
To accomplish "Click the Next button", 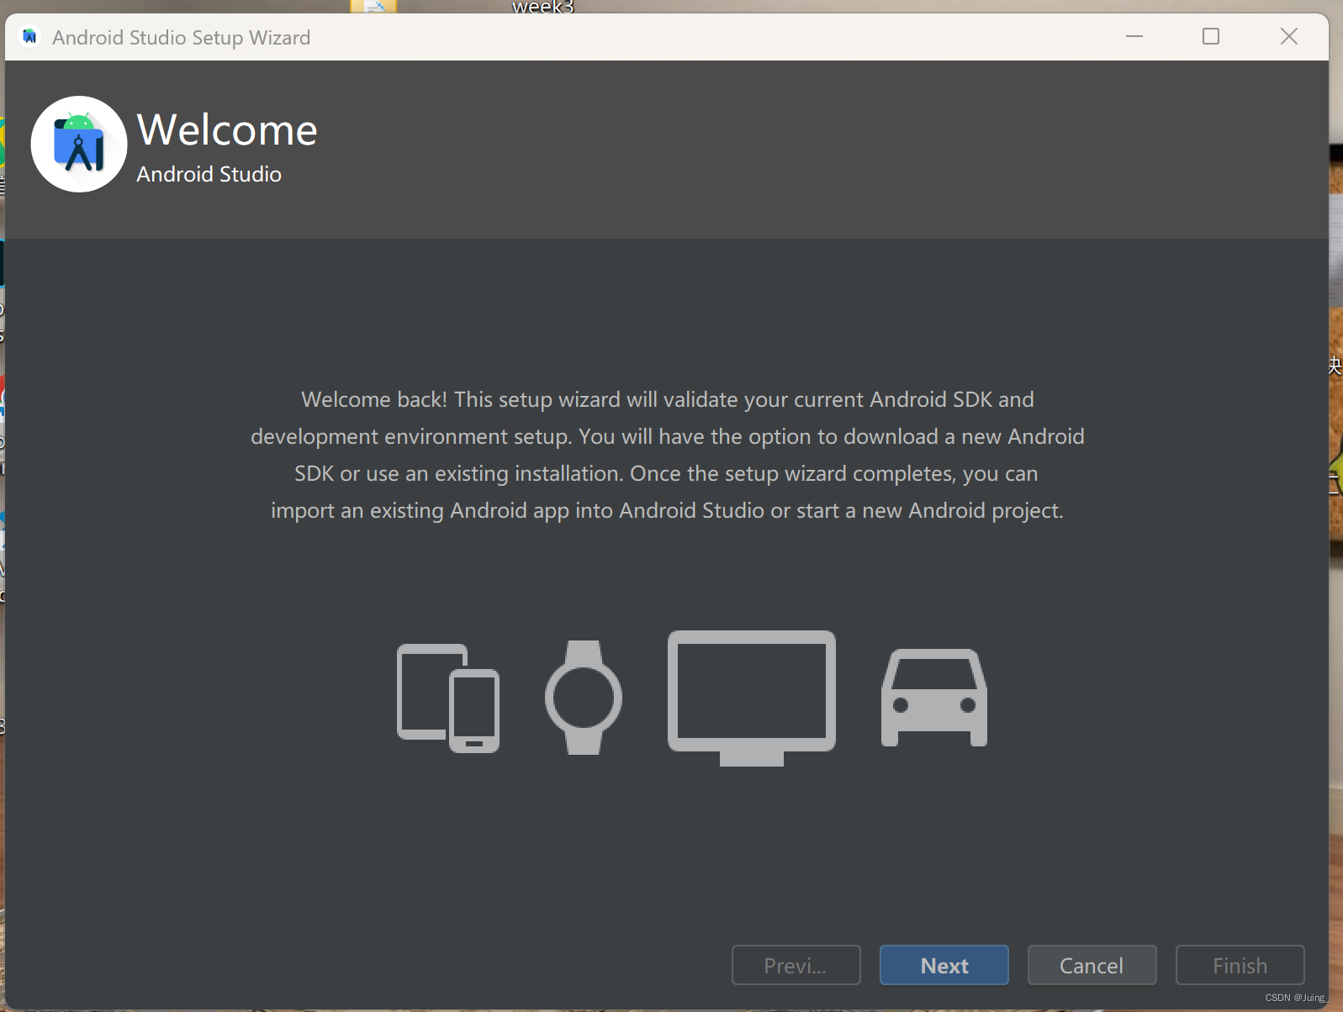I will click(944, 965).
